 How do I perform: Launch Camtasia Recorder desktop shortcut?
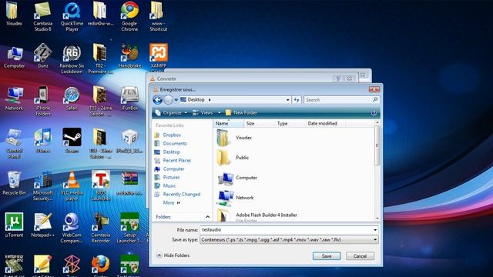101,228
